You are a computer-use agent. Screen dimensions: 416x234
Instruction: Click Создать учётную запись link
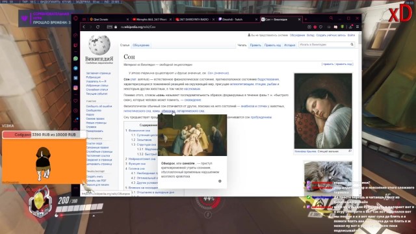tap(331, 35)
